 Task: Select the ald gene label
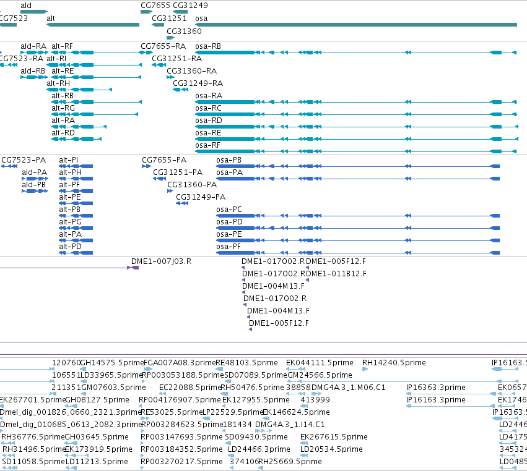coord(26,6)
